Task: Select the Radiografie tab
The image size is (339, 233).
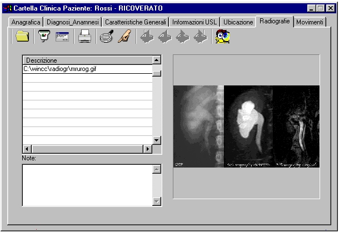Action: (275, 21)
